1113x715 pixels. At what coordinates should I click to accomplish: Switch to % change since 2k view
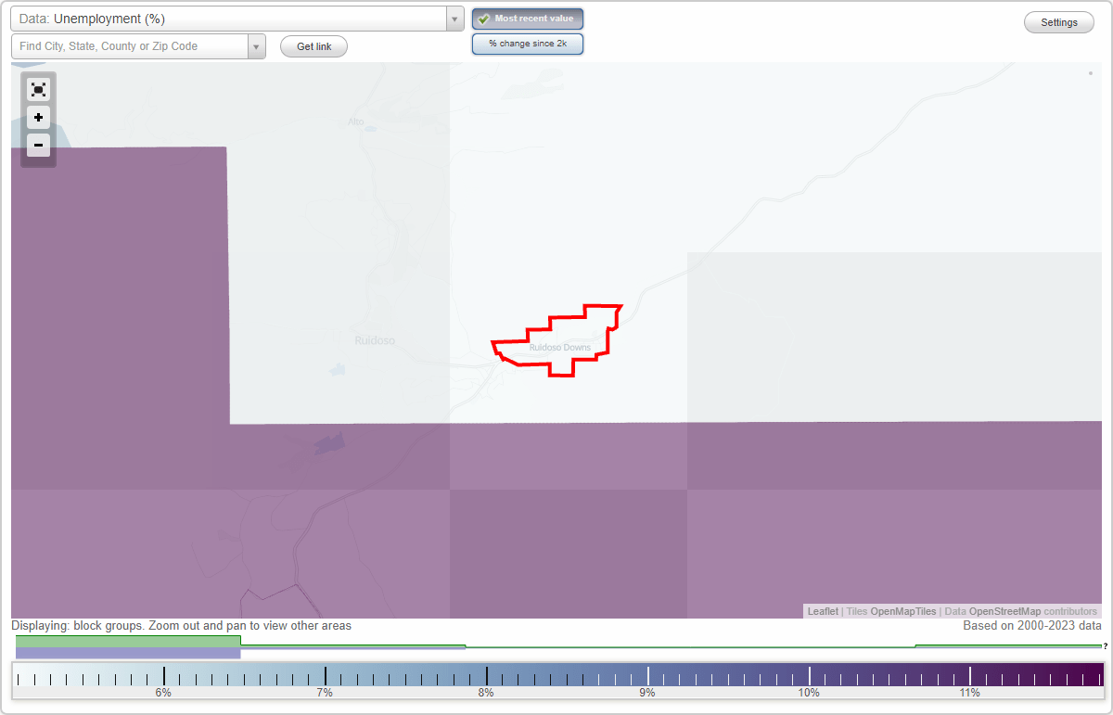coord(527,43)
